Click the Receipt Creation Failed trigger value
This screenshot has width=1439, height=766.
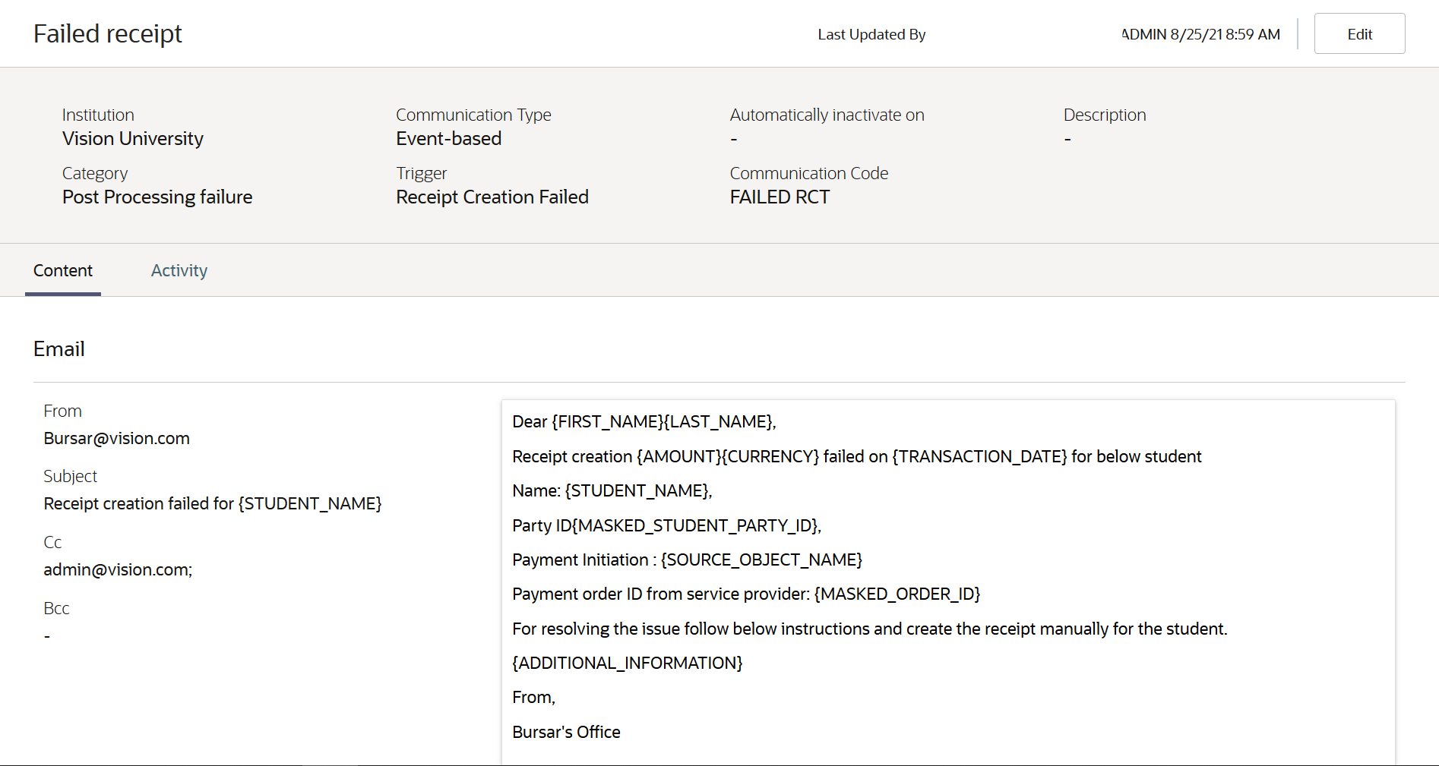coord(492,197)
